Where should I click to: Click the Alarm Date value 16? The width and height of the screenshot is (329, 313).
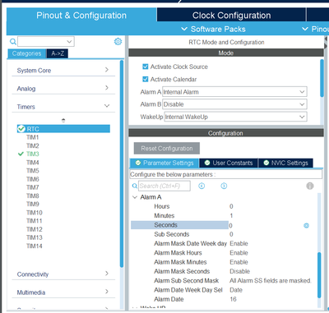(233, 300)
